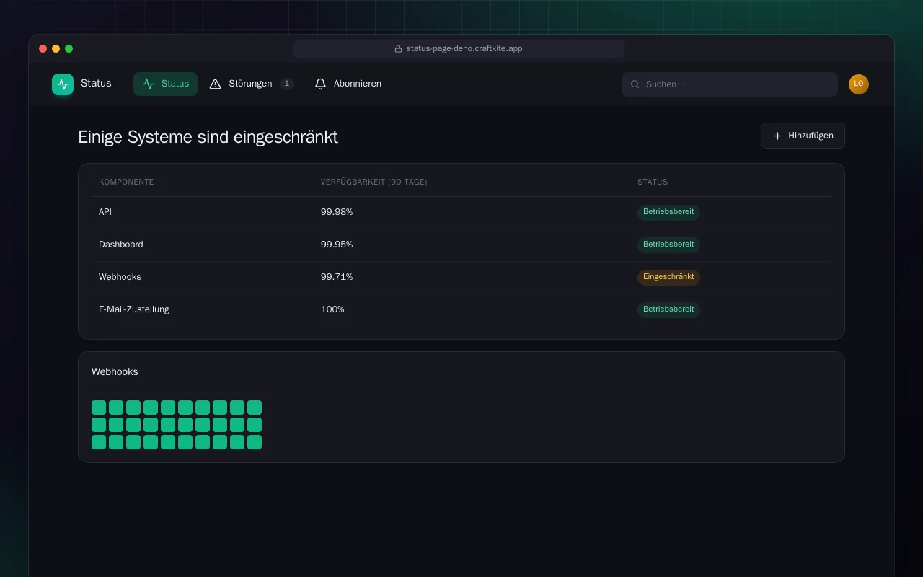This screenshot has width=923, height=577.
Task: Select Webhooks in the component table
Action: [461, 277]
